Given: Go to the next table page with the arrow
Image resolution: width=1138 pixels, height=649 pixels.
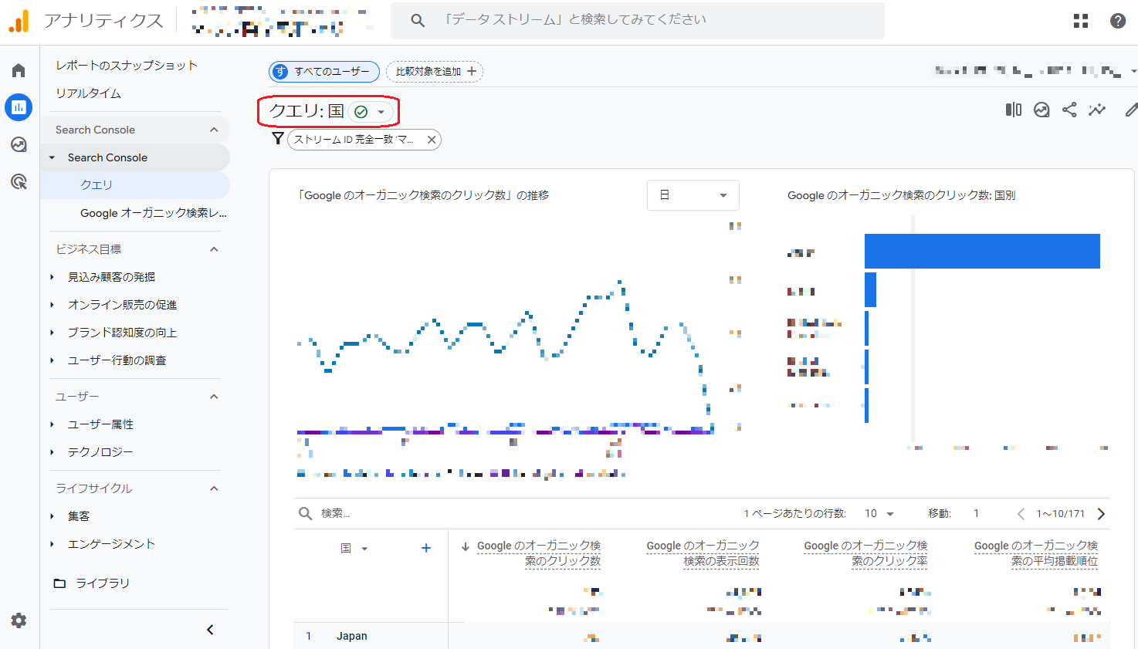Looking at the screenshot, I should pyautogui.click(x=1101, y=513).
